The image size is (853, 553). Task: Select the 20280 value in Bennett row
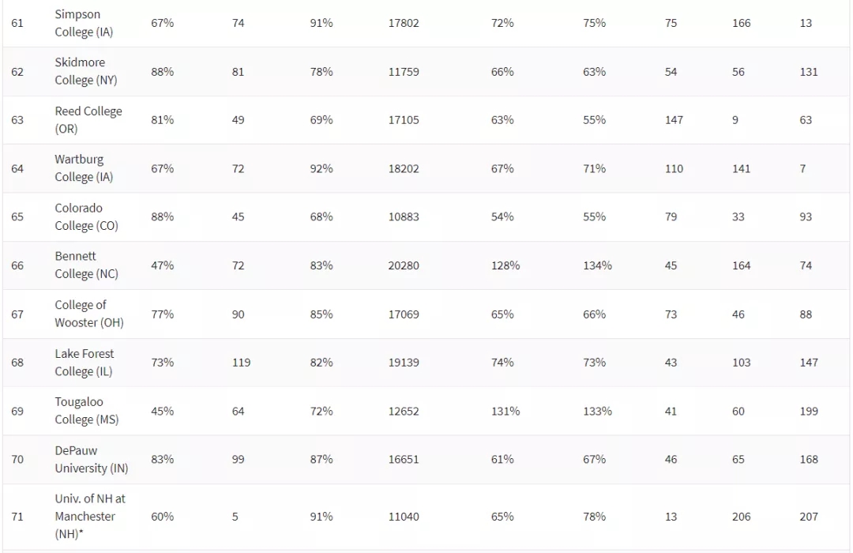click(x=404, y=265)
